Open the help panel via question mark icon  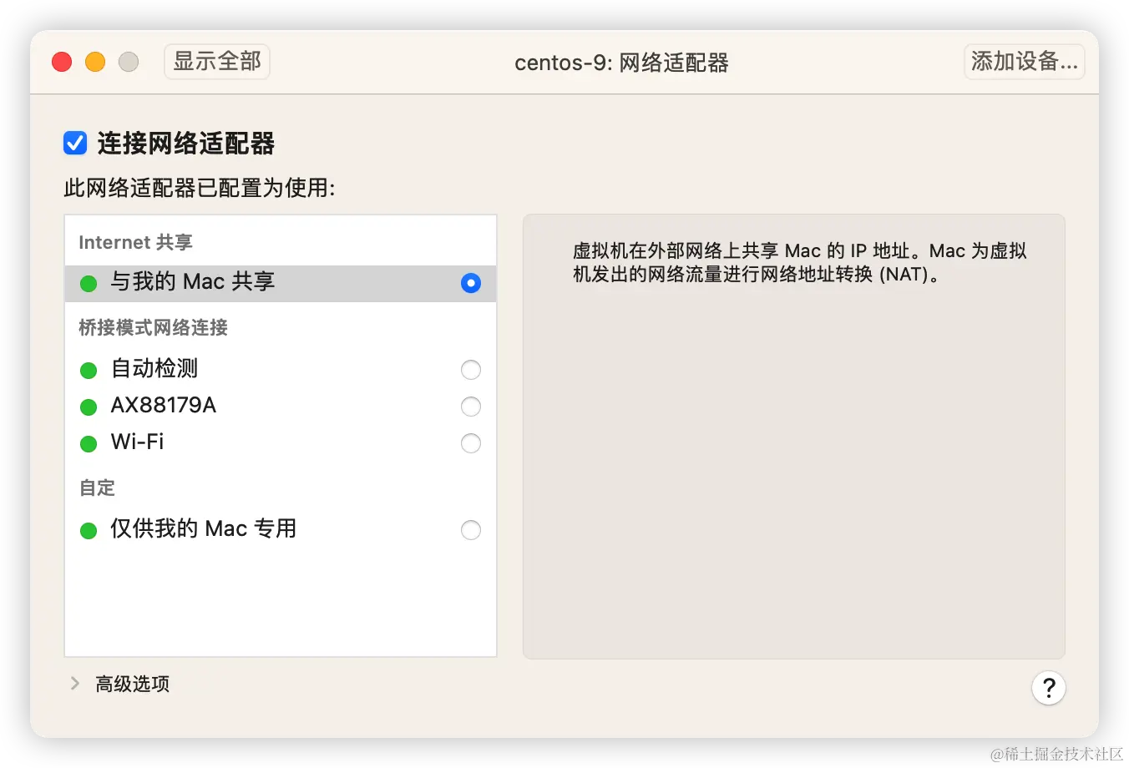pyautogui.click(x=1049, y=688)
